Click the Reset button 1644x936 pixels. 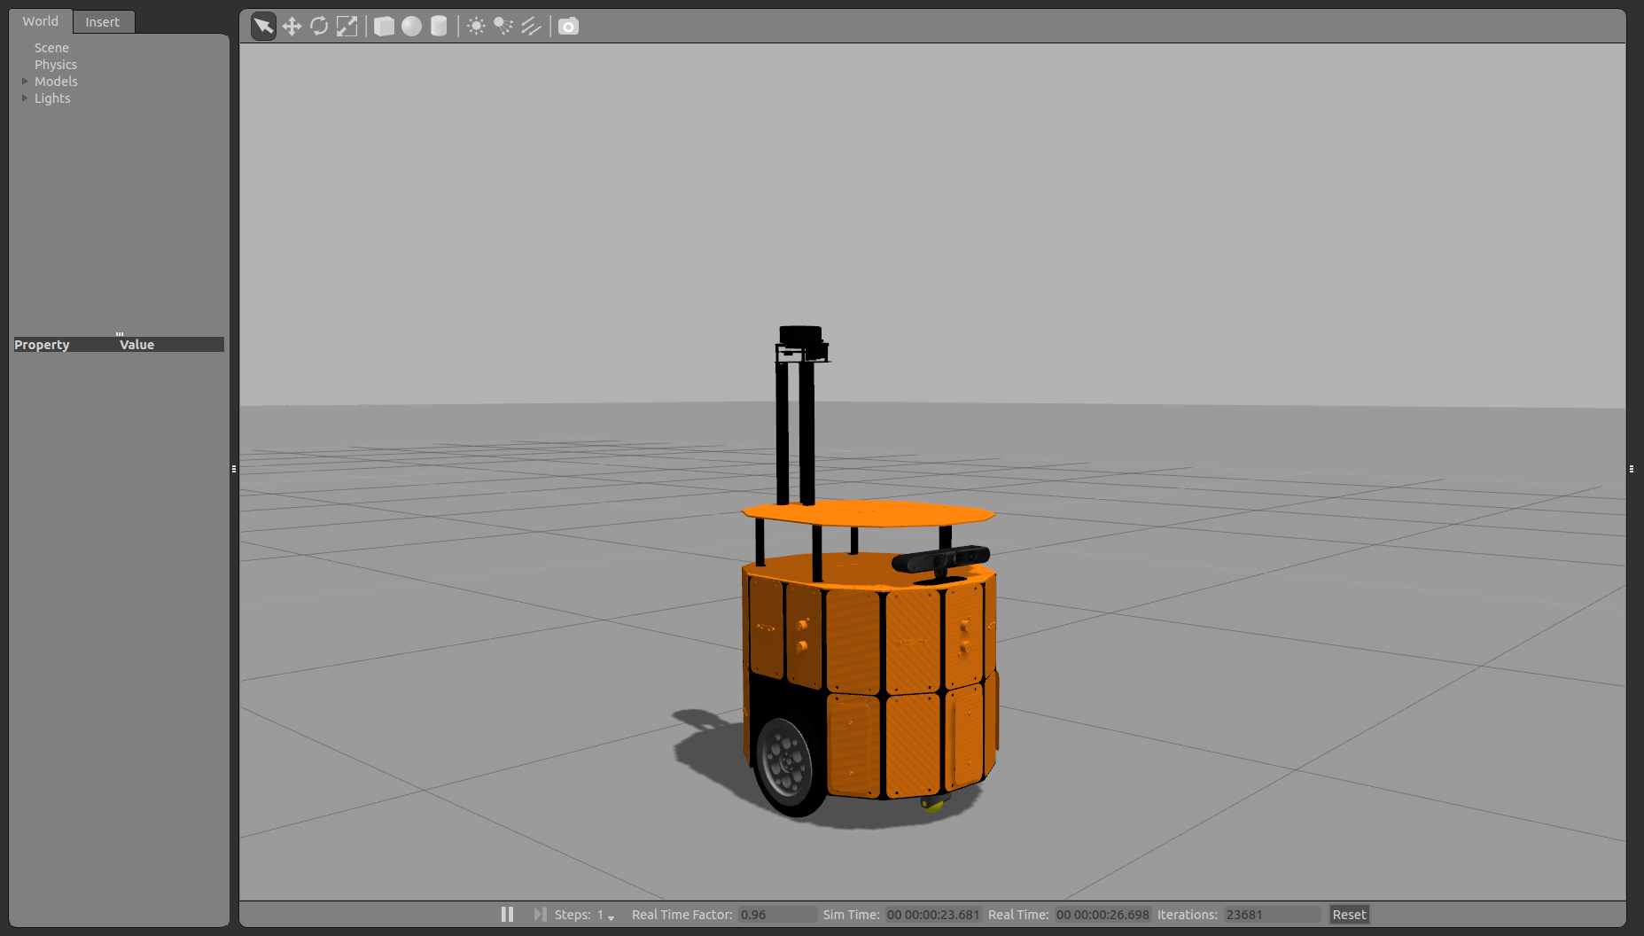[1349, 915]
